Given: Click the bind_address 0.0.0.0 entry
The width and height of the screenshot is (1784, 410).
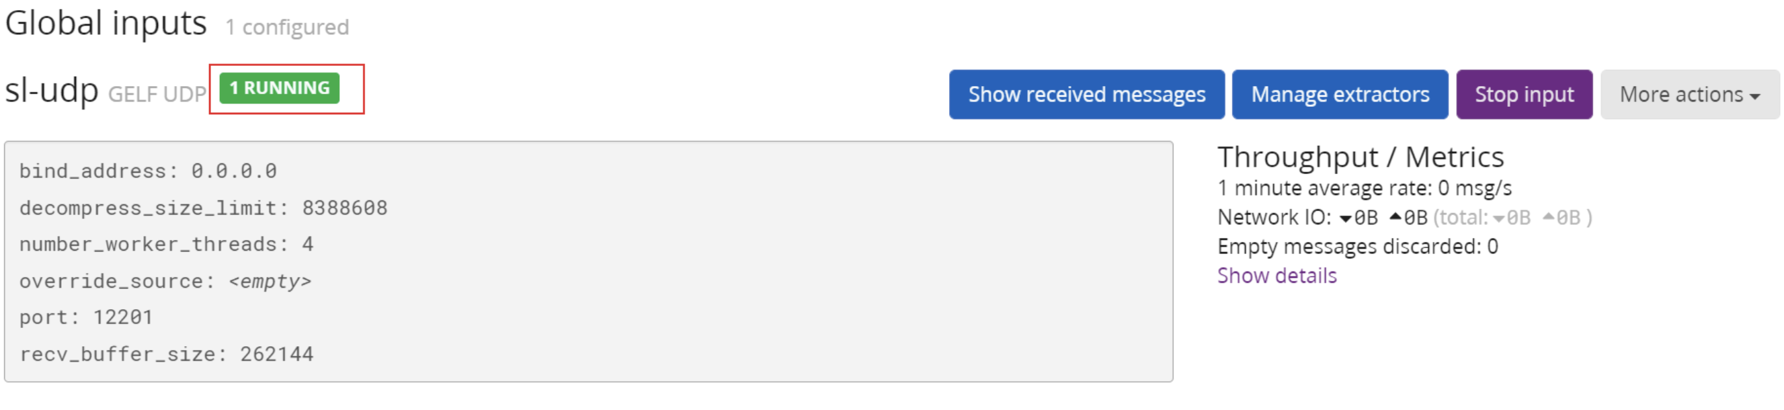Looking at the screenshot, I should point(147,170).
